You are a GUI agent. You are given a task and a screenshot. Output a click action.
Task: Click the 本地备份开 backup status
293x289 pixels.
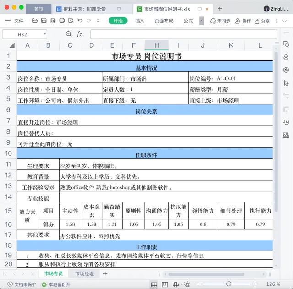[56, 284]
